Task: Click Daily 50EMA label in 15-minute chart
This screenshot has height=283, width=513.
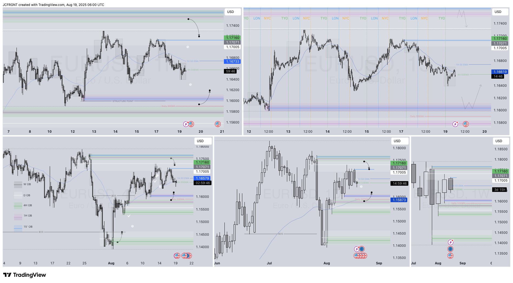Action: [x=417, y=116]
